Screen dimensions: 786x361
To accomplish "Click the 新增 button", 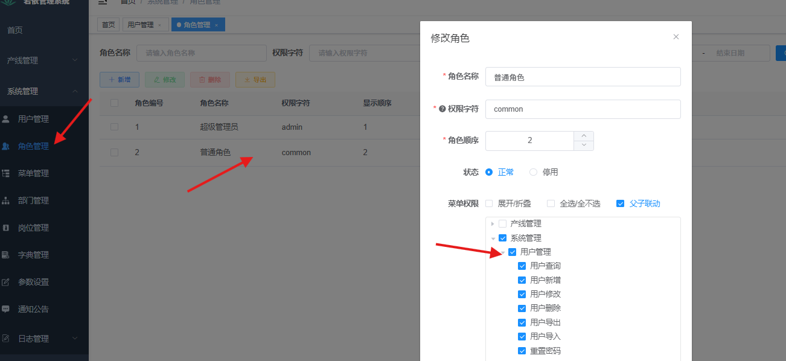I will click(x=120, y=80).
